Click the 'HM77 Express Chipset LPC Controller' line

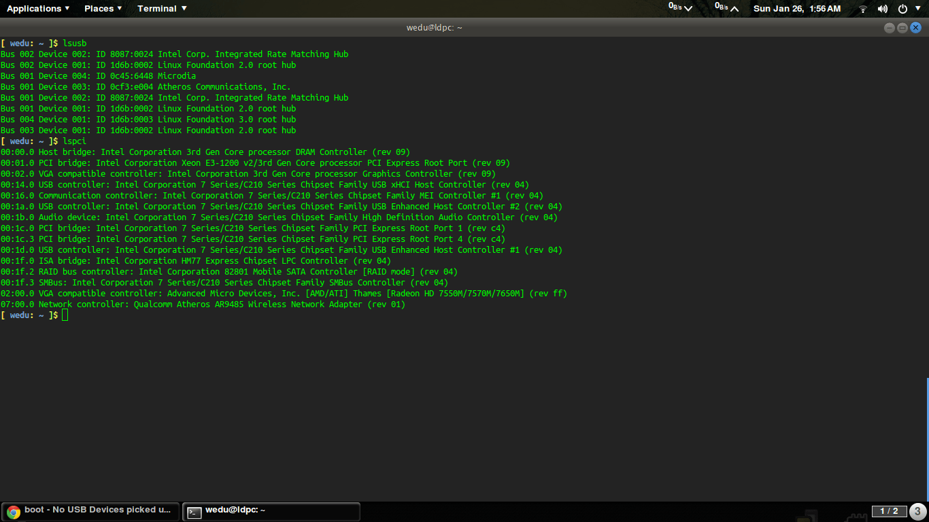[196, 261]
